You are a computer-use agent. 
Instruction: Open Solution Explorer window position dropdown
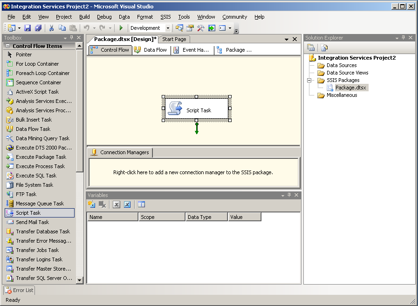pos(397,38)
